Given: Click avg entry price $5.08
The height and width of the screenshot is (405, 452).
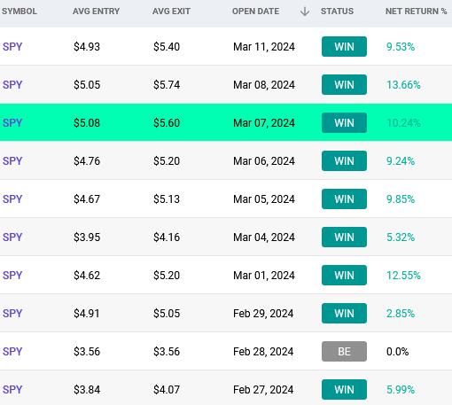Looking at the screenshot, I should point(87,123).
